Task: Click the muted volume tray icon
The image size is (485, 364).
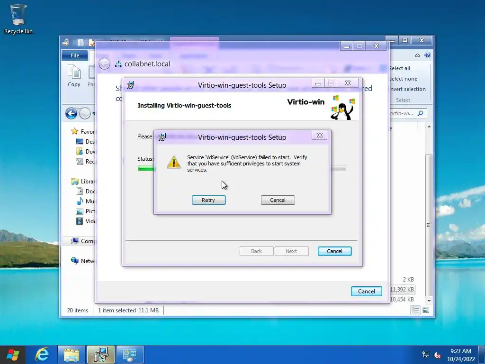Action: click(x=437, y=355)
